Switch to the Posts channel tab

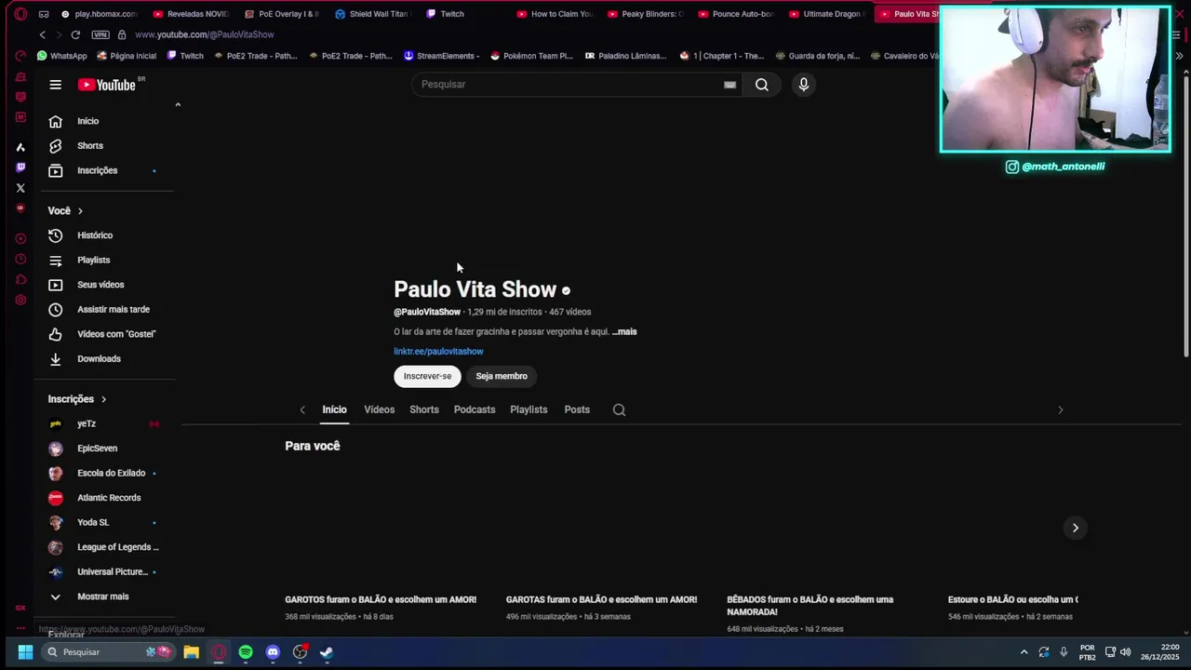[577, 409]
